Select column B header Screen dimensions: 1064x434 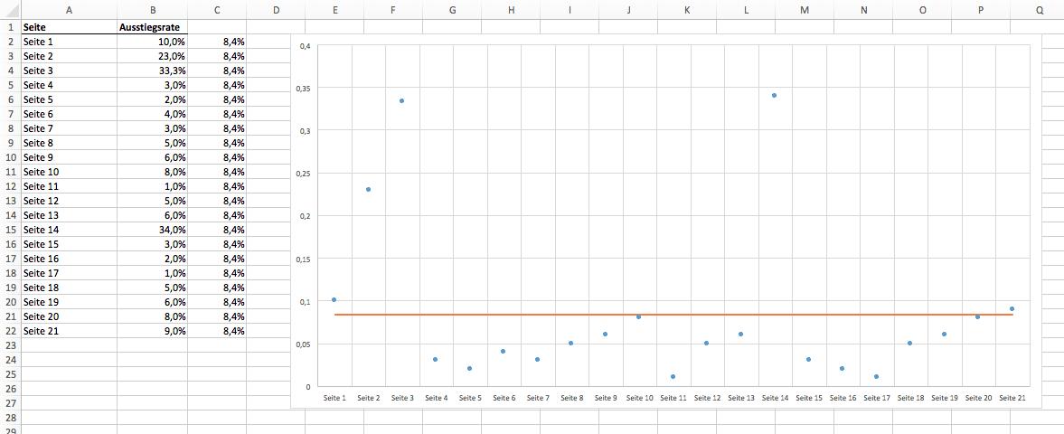[152, 9]
